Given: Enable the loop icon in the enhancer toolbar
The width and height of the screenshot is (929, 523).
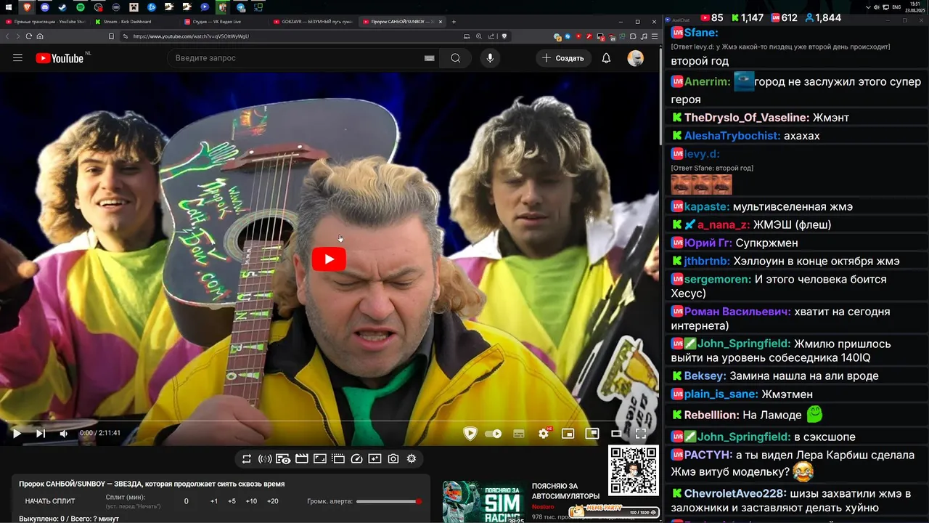Looking at the screenshot, I should point(247,458).
